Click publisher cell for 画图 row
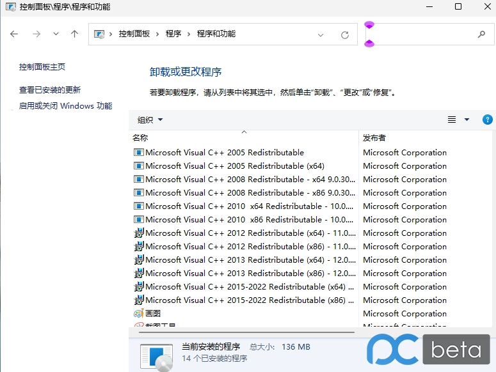Screen dimensions: 496x372 pyautogui.click(x=404, y=314)
